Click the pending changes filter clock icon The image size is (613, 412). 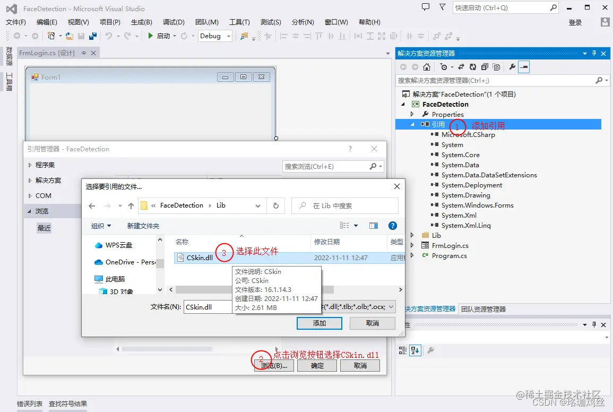pos(443,67)
